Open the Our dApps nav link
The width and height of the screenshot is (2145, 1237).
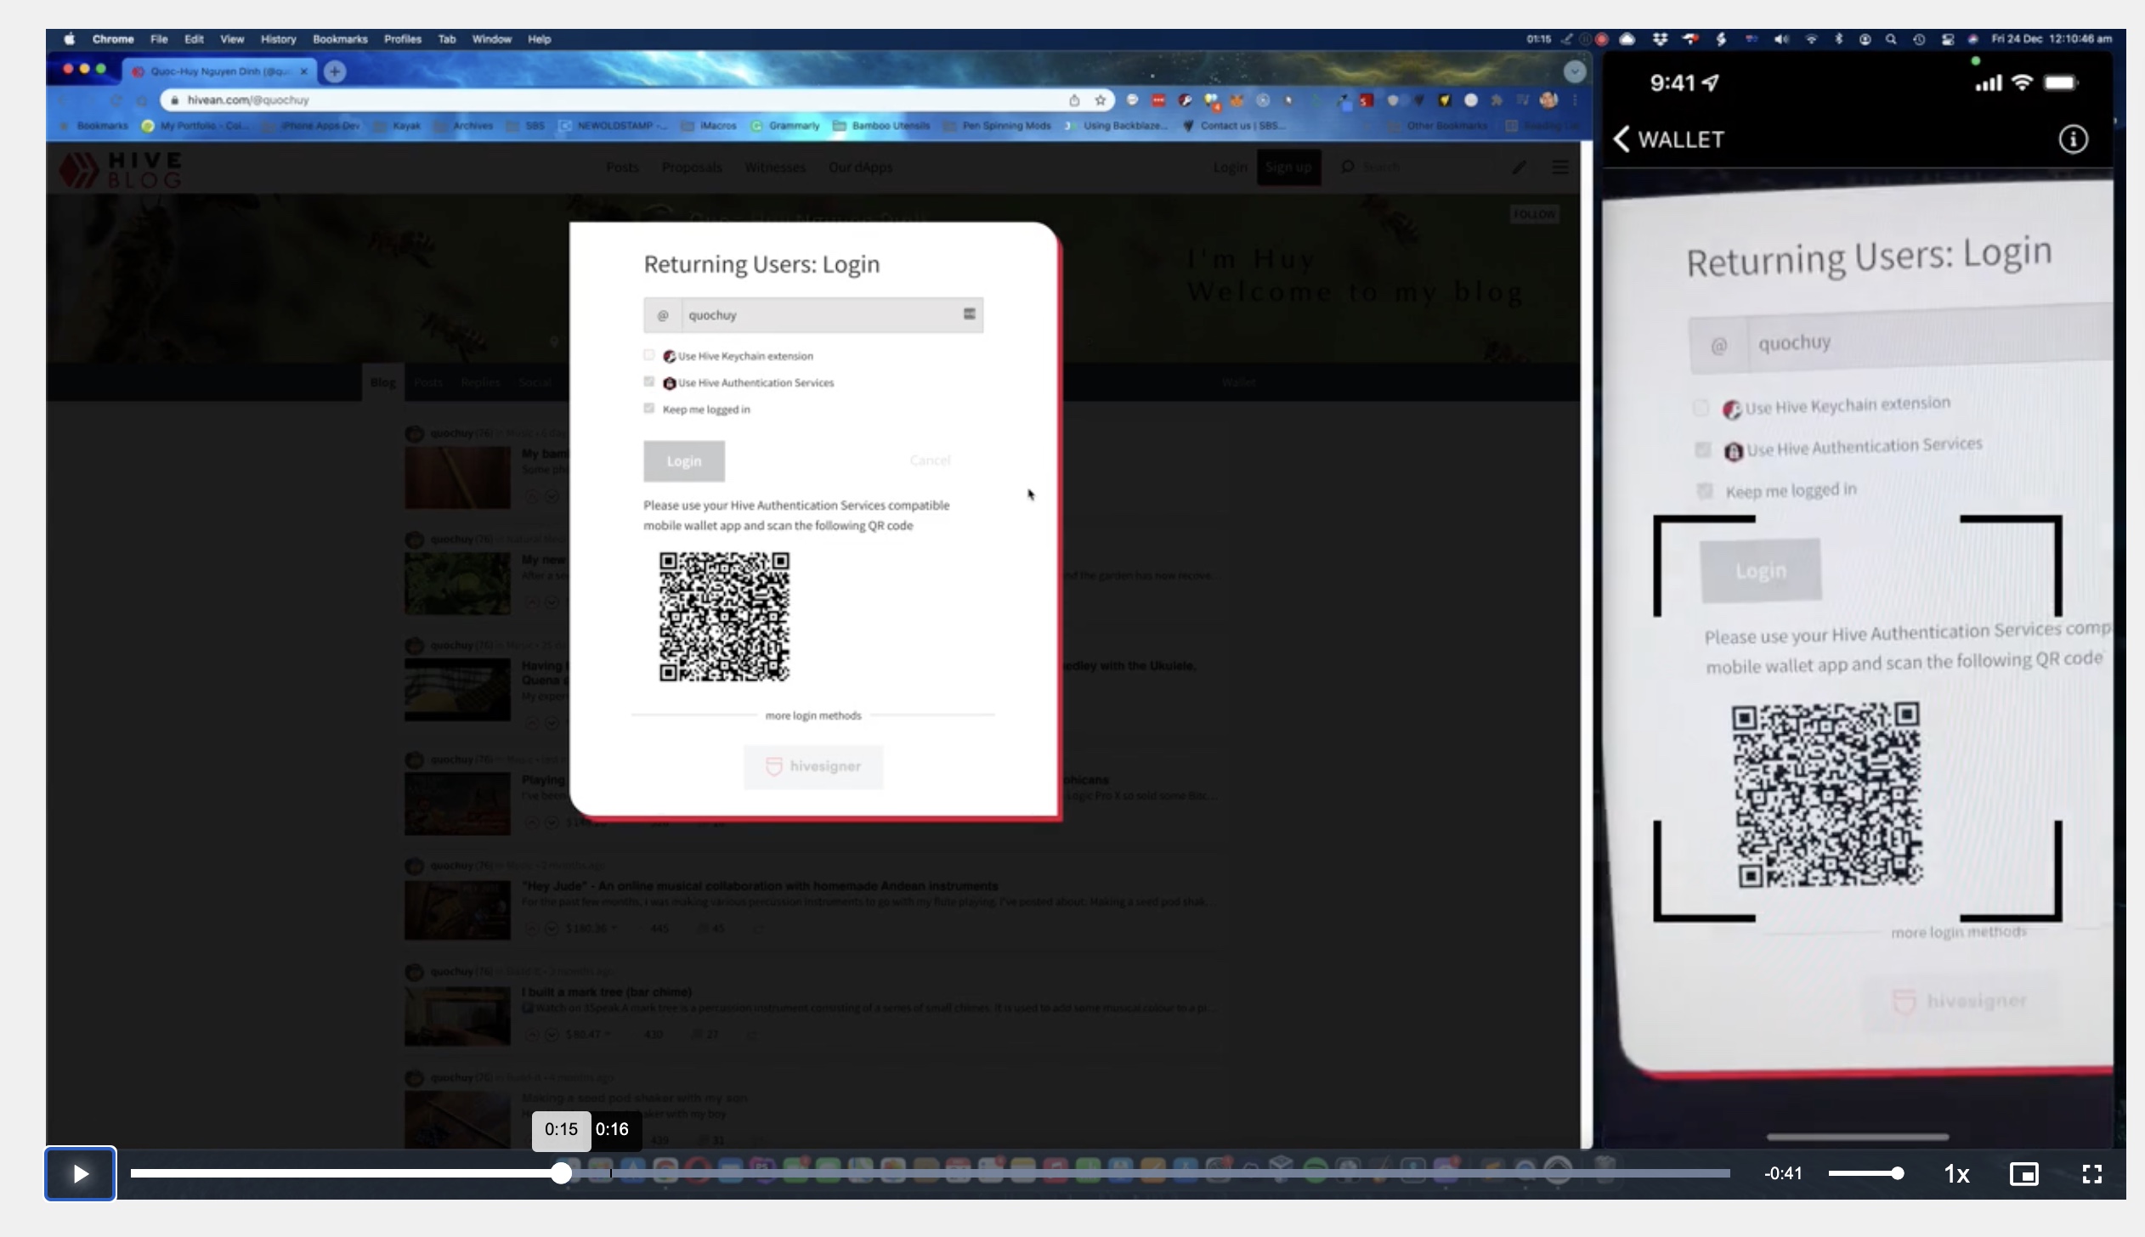[860, 167]
